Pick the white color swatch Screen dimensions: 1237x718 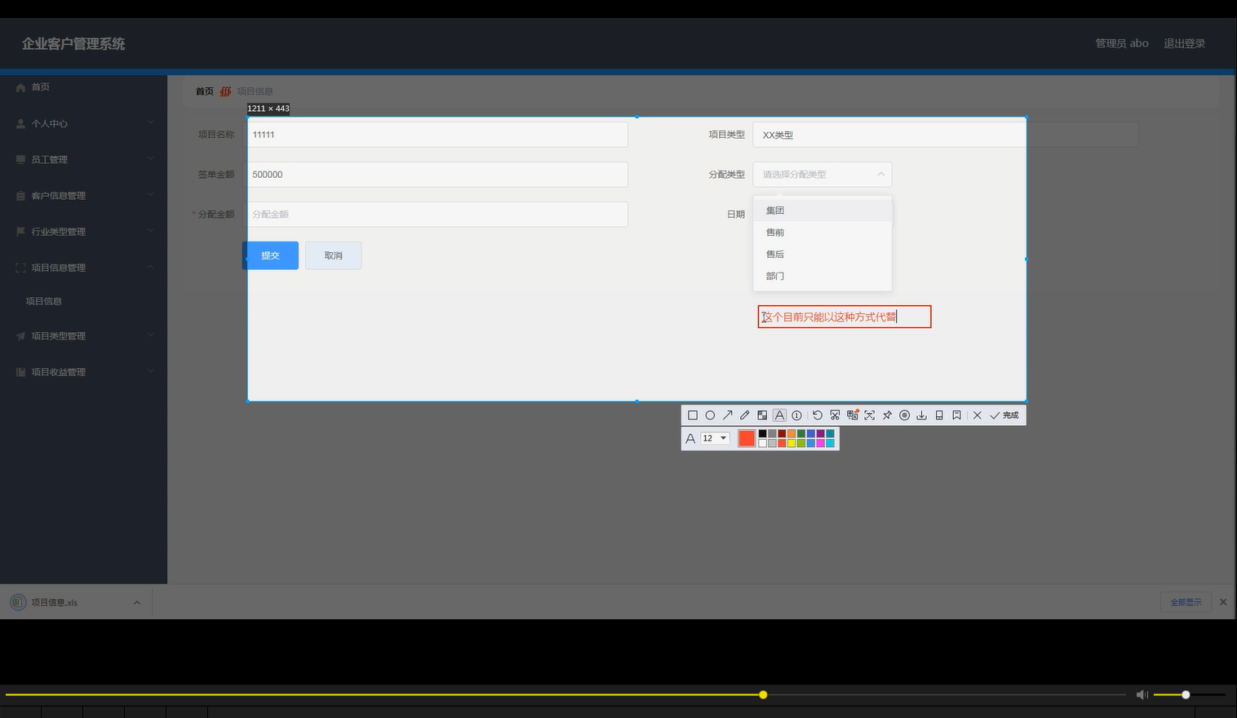(762, 443)
